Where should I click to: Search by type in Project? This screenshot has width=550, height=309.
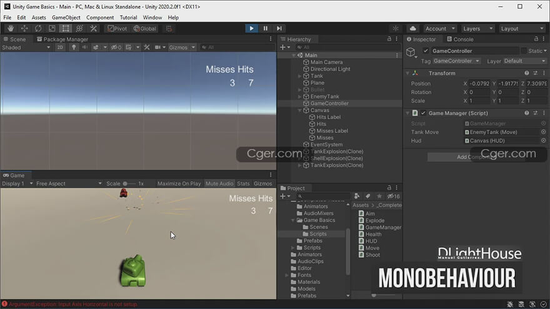pos(357,196)
